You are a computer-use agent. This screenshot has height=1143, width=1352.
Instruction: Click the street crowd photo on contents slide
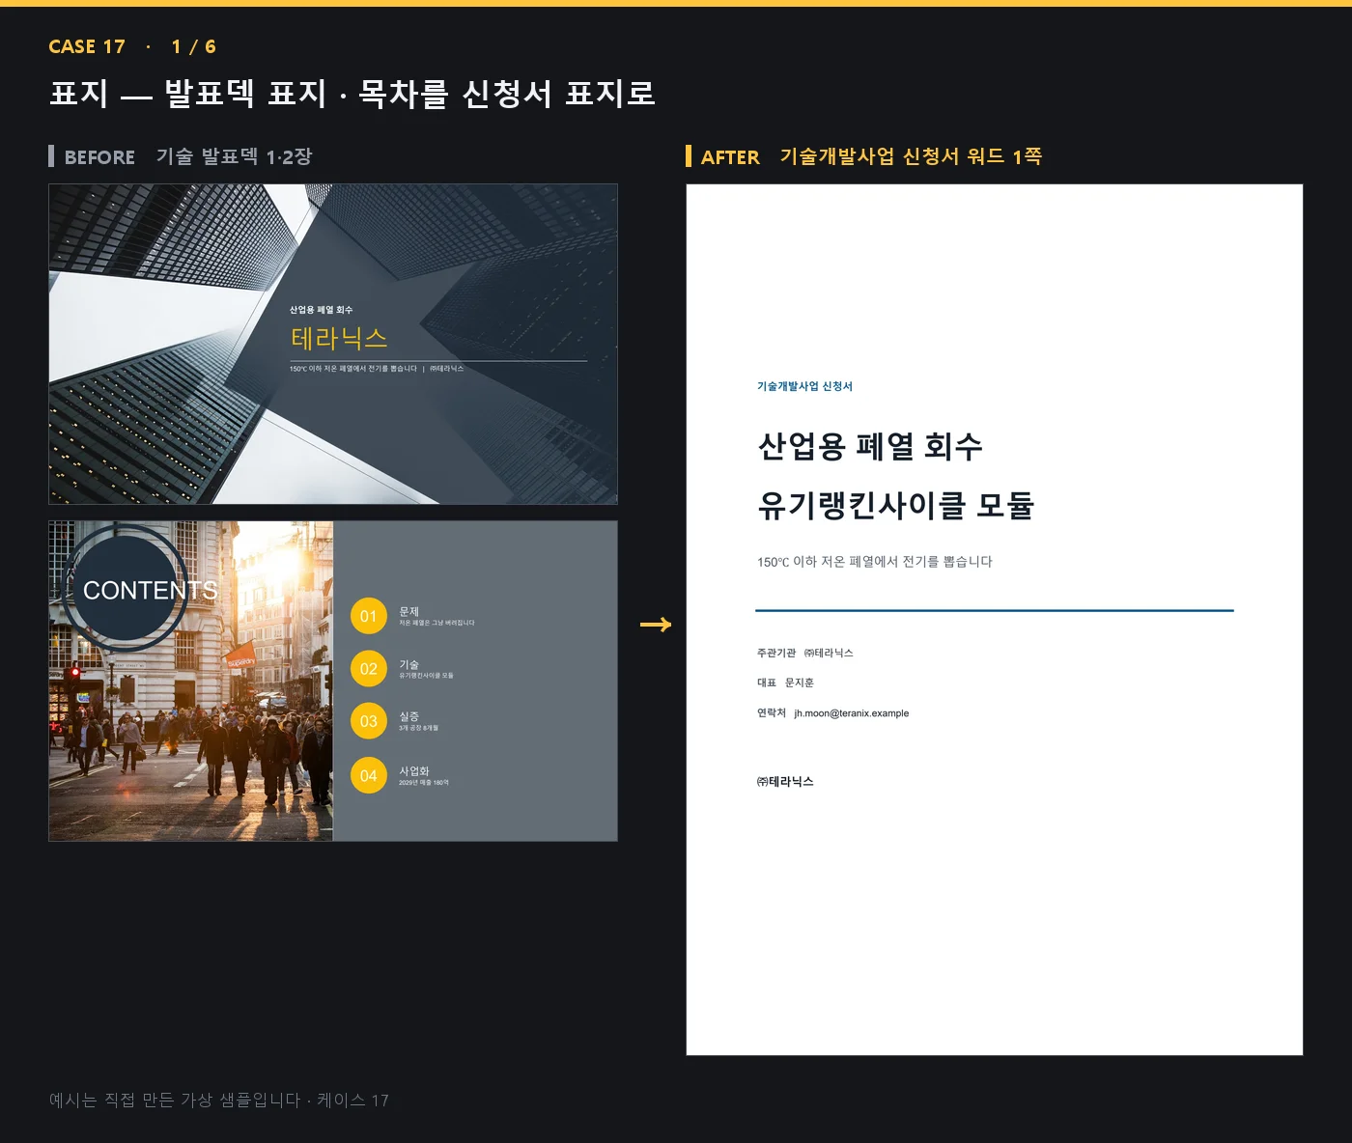click(x=191, y=681)
